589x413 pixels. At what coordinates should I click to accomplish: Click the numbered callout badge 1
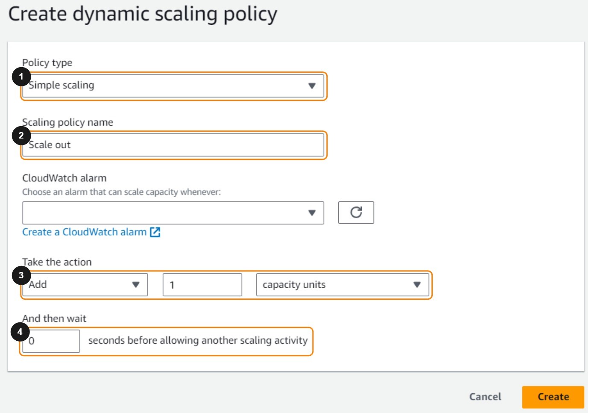pyautogui.click(x=21, y=77)
